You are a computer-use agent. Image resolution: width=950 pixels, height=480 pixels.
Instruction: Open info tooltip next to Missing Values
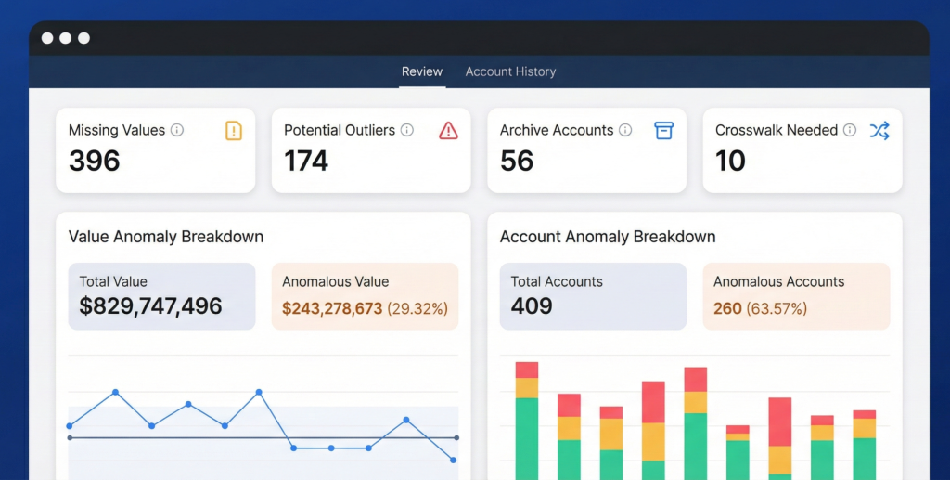click(177, 131)
